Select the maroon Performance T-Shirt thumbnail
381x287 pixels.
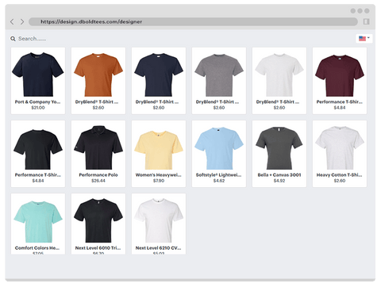[x=340, y=75]
